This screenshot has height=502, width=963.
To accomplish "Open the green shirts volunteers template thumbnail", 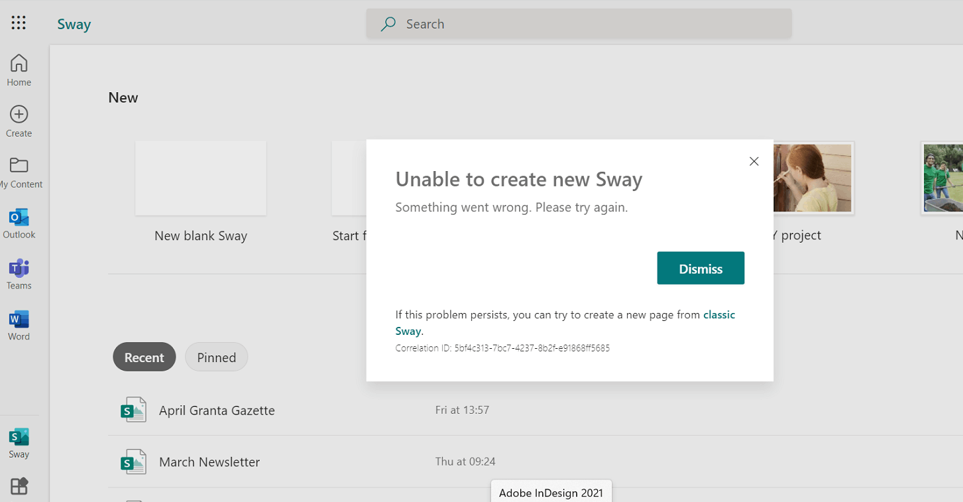I will pyautogui.click(x=942, y=178).
